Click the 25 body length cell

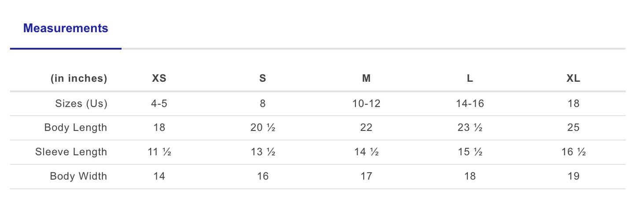click(574, 128)
